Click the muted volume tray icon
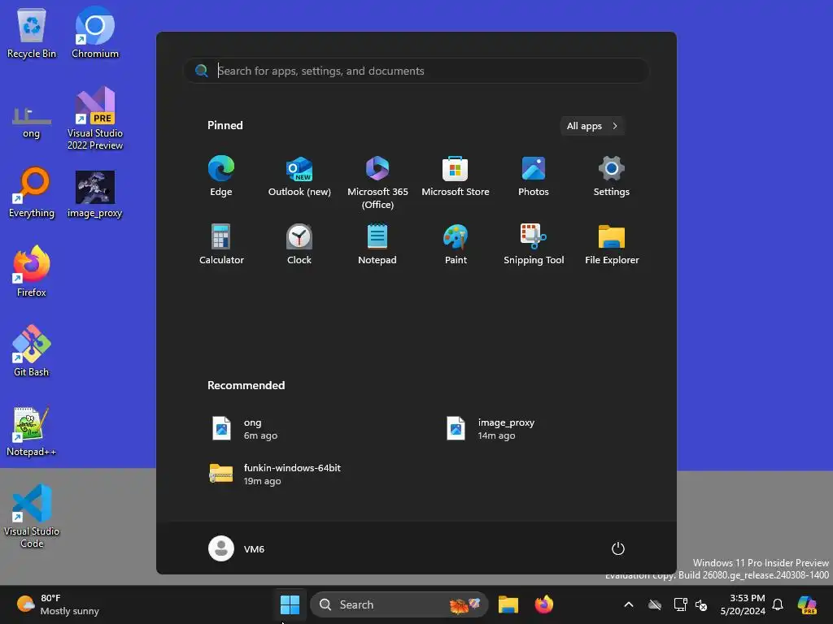 pos(701,604)
